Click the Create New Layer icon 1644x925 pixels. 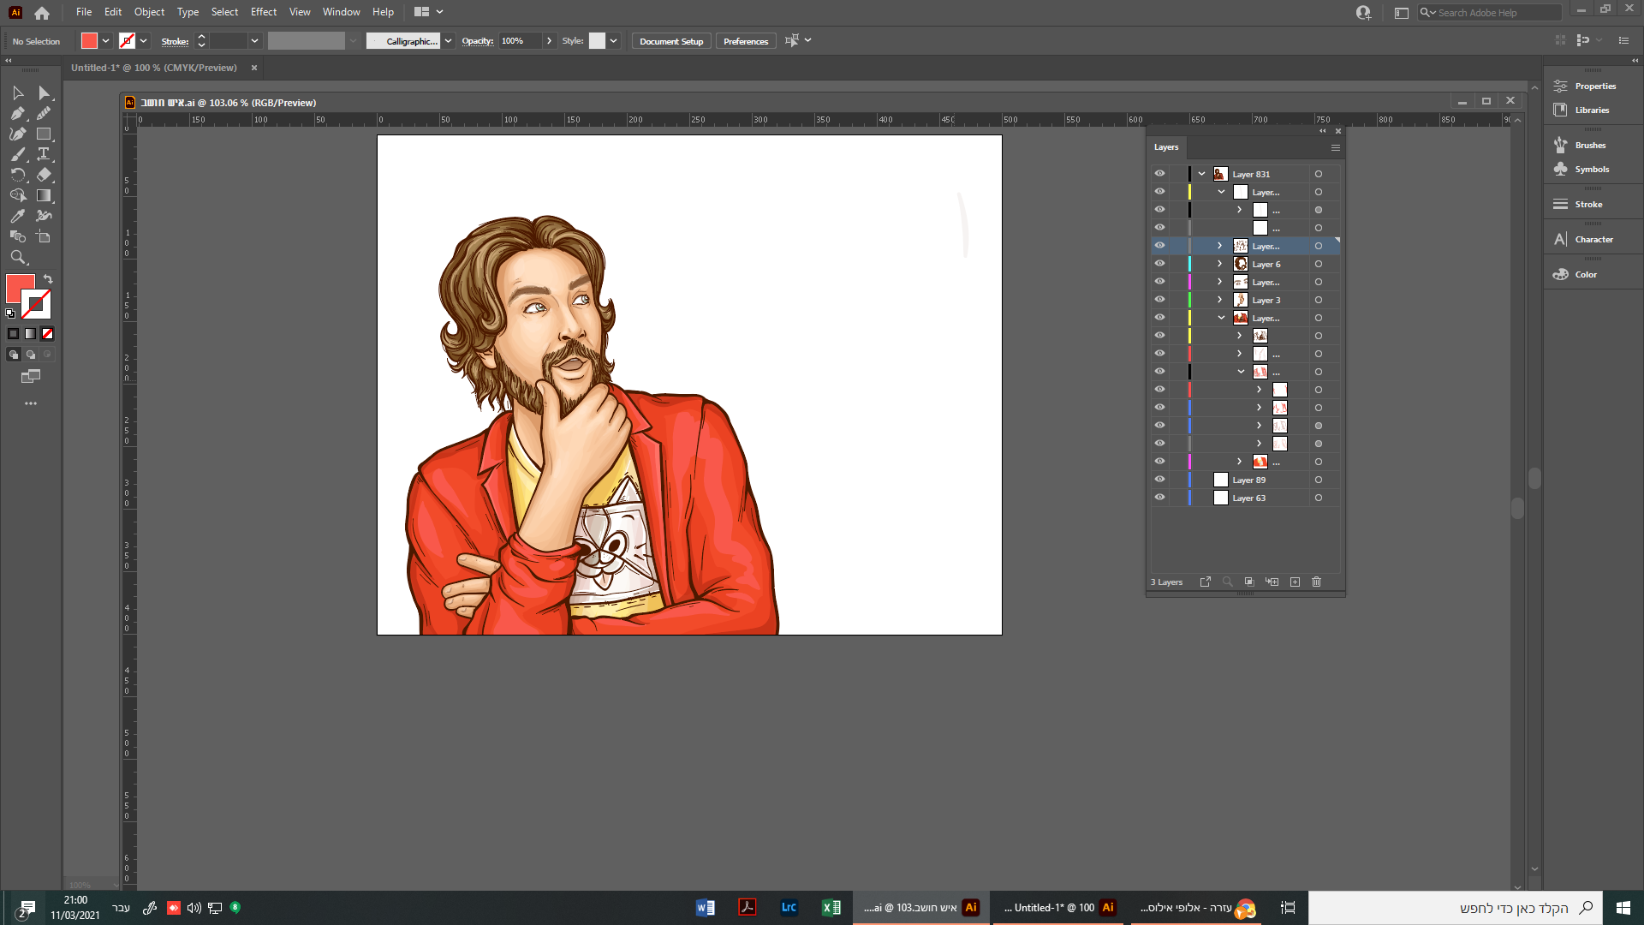click(1295, 582)
